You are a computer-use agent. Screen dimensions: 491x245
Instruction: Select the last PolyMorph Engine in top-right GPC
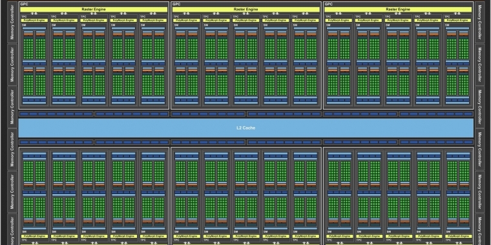457,21
